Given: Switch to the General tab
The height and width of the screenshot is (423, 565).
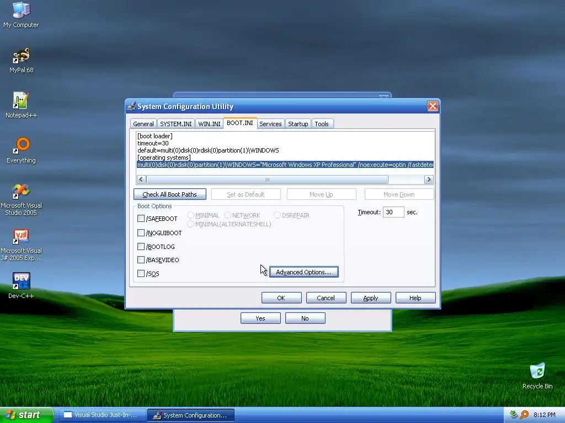Looking at the screenshot, I should click(x=143, y=124).
